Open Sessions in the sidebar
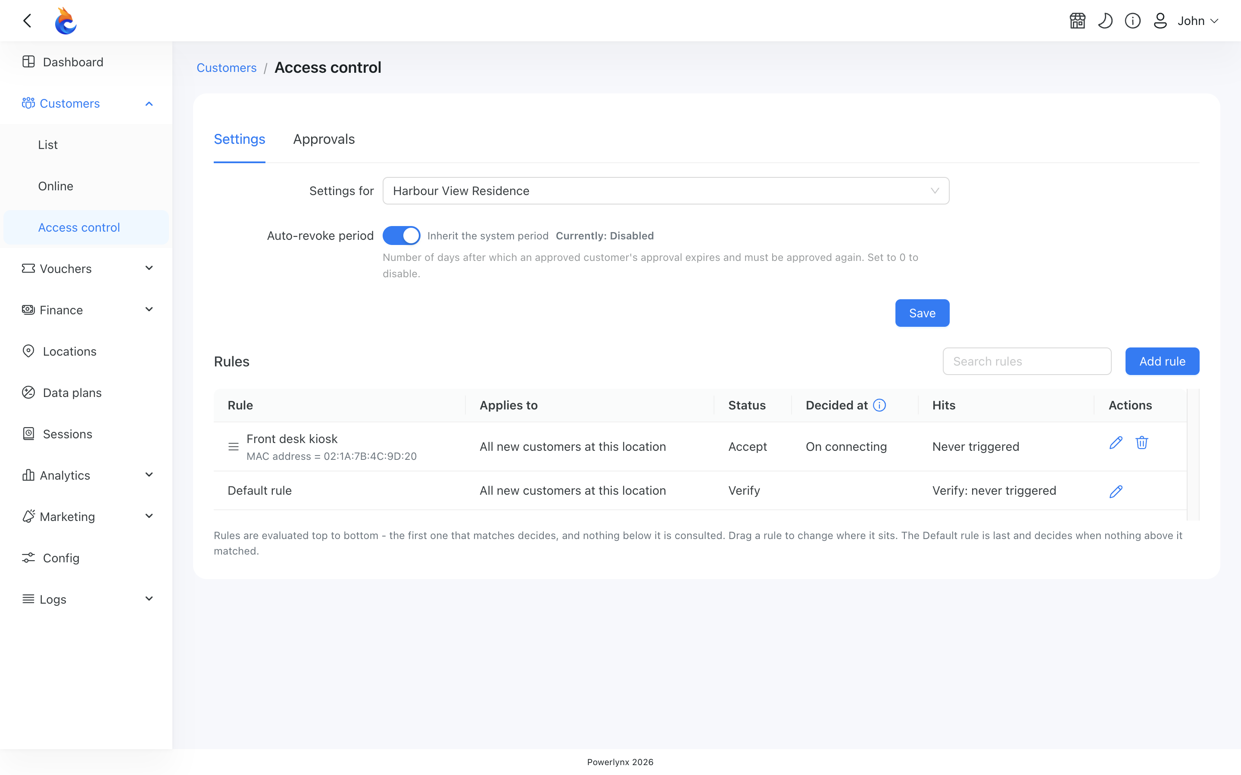1241x775 pixels. click(x=86, y=434)
